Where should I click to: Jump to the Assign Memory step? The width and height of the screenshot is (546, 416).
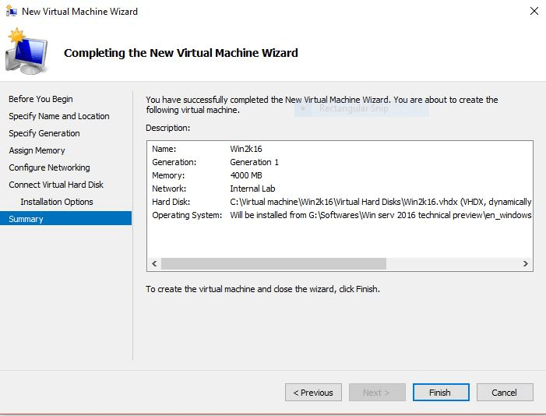click(37, 150)
